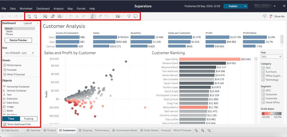Viewport: 287px width, 137px height.
Task: Switch to the Layout pane tab
Action: point(28,23)
